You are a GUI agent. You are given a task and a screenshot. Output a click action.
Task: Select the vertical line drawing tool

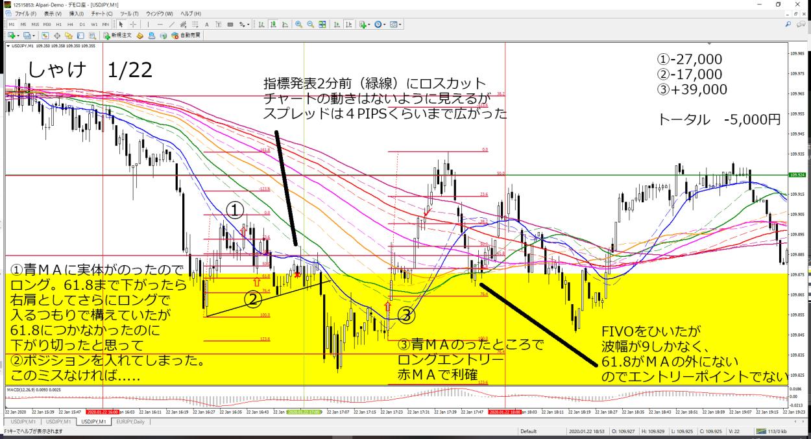click(x=149, y=24)
